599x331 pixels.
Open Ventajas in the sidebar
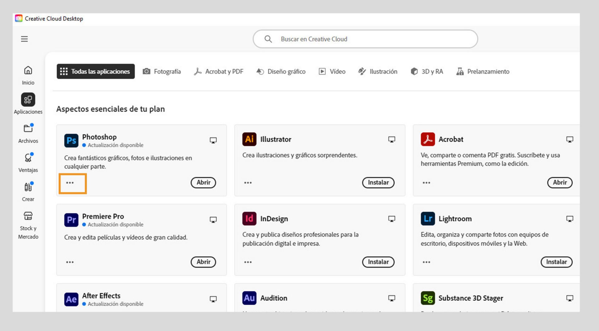28,162
